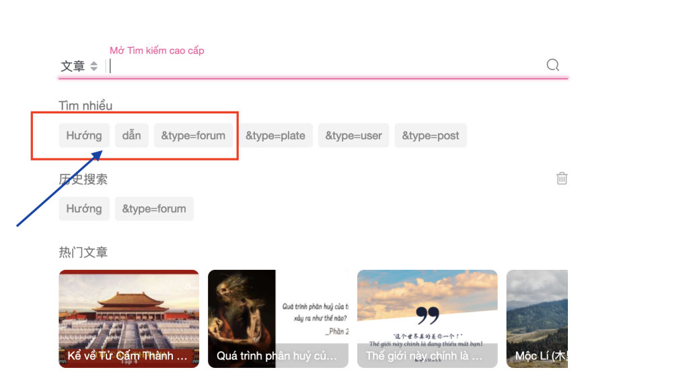Click the 历史搜索 section heading
The height and width of the screenshot is (376, 689).
83,179
